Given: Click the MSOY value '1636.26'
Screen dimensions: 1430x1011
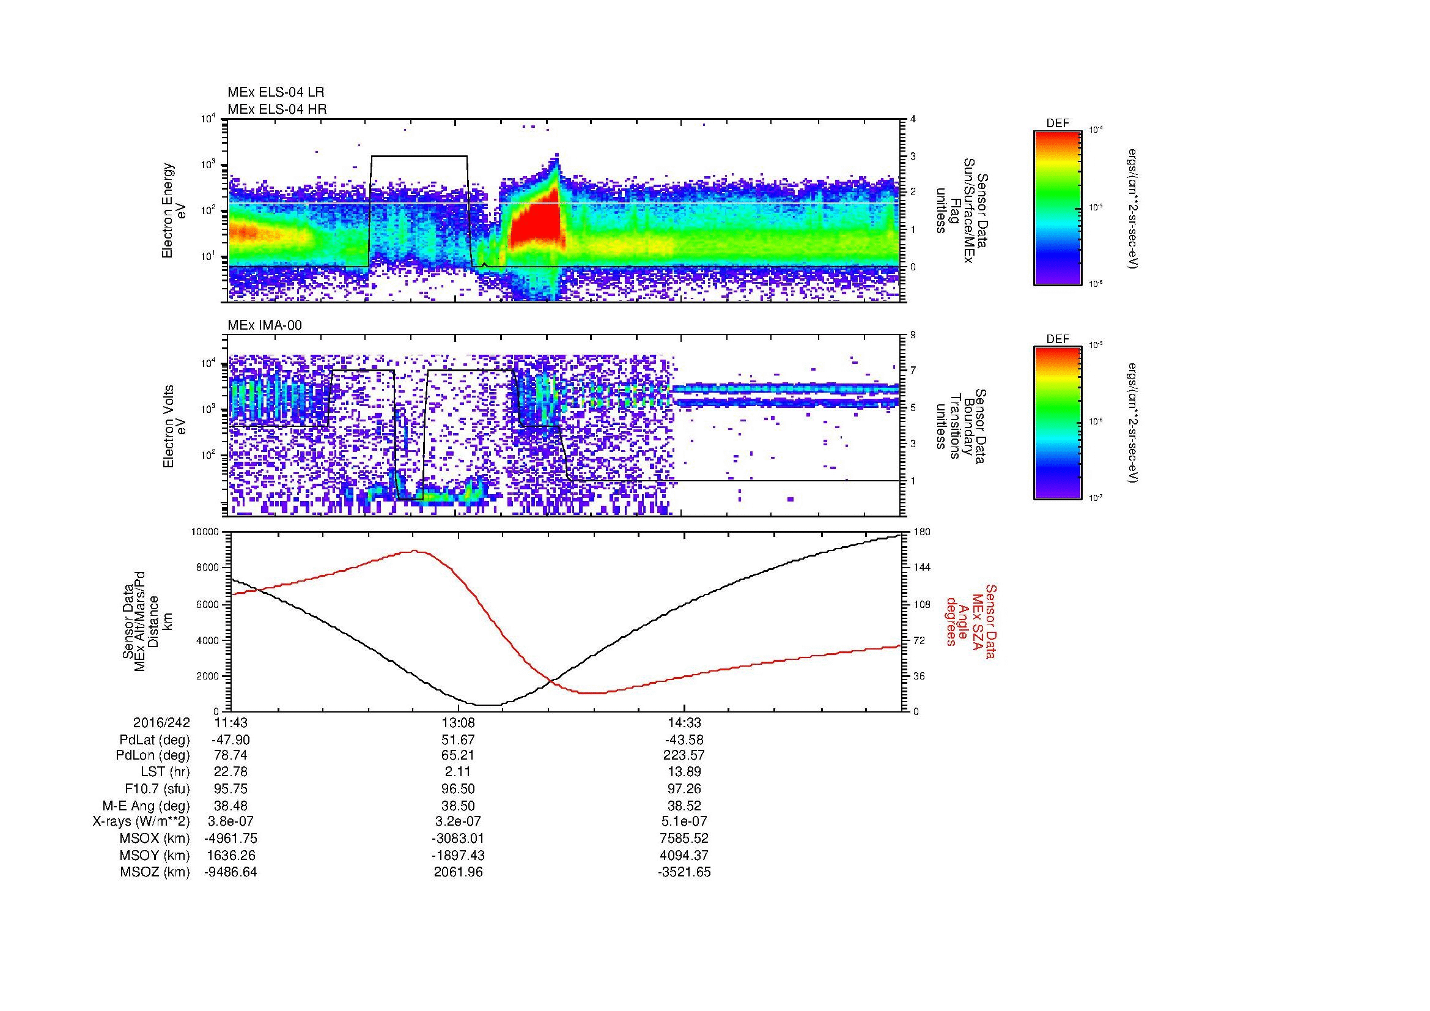Looking at the screenshot, I should click(x=231, y=855).
